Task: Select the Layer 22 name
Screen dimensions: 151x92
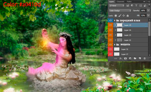Action: click(128, 40)
